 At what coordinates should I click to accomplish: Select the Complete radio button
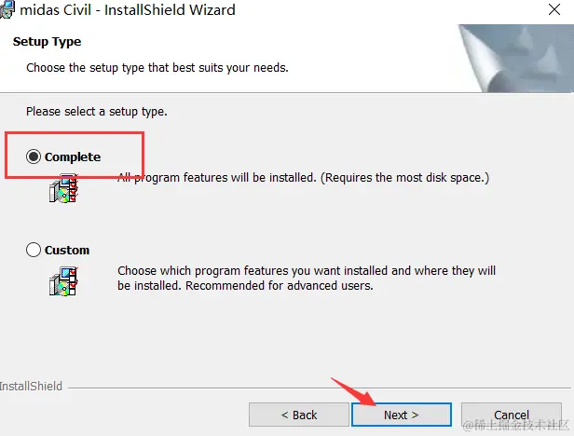(x=34, y=157)
